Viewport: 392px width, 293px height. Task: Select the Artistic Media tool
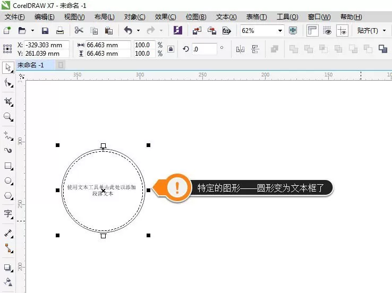click(x=8, y=150)
